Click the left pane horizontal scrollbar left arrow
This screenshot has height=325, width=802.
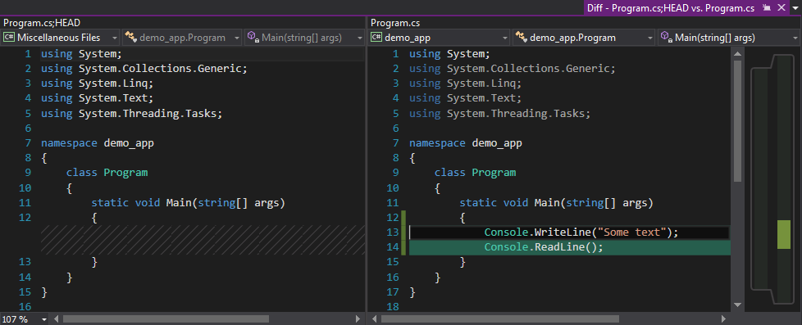[57, 319]
